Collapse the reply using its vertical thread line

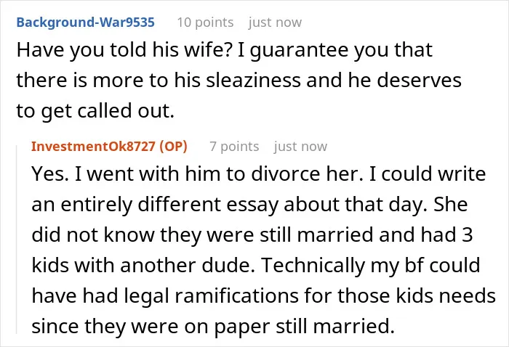[x=17, y=240]
